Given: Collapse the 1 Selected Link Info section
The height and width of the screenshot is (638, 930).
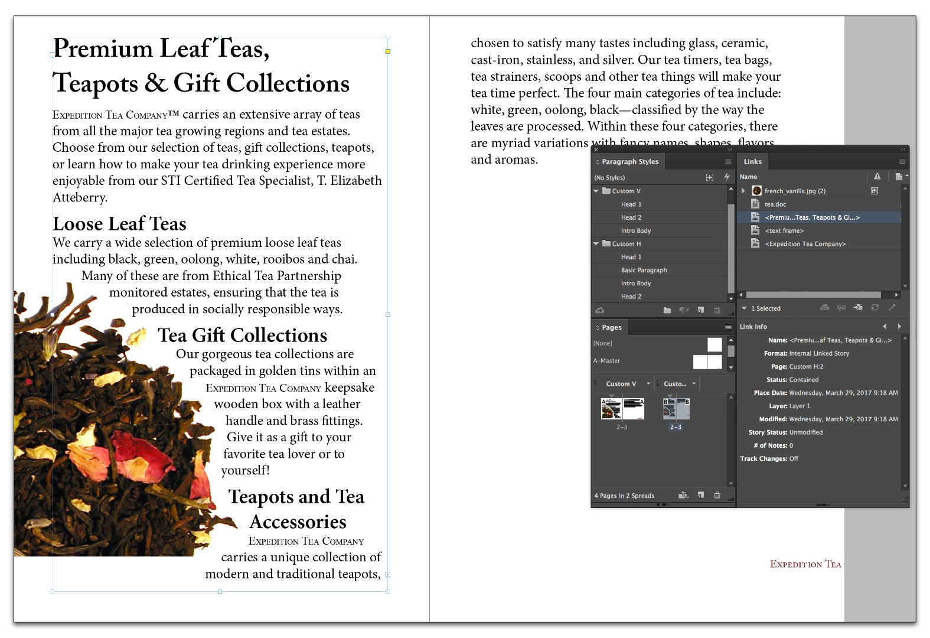Looking at the screenshot, I should (x=745, y=308).
